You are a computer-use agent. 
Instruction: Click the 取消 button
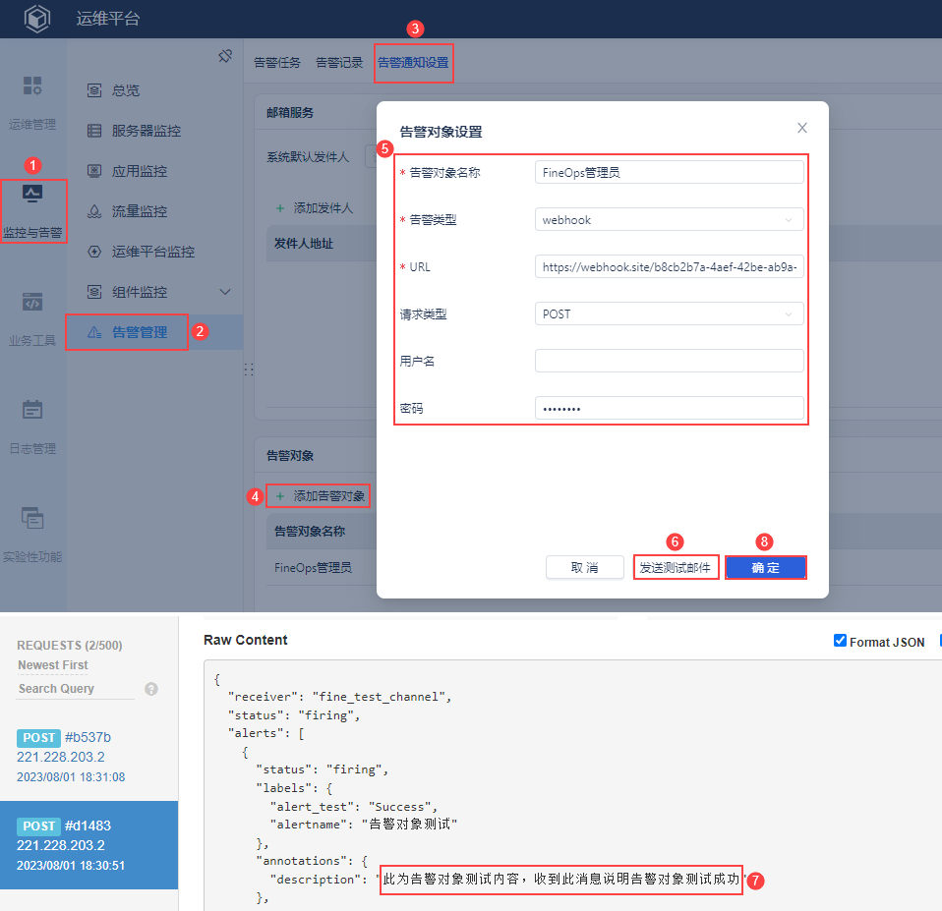pos(584,567)
